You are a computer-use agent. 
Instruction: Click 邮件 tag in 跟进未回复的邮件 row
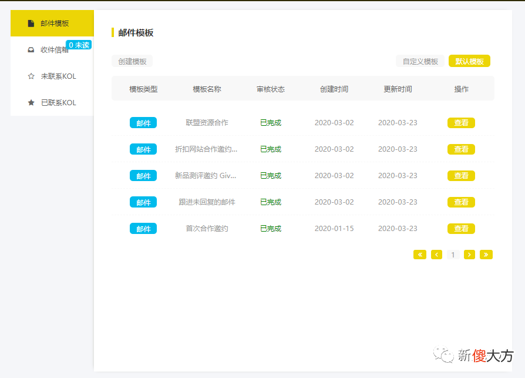coord(143,202)
